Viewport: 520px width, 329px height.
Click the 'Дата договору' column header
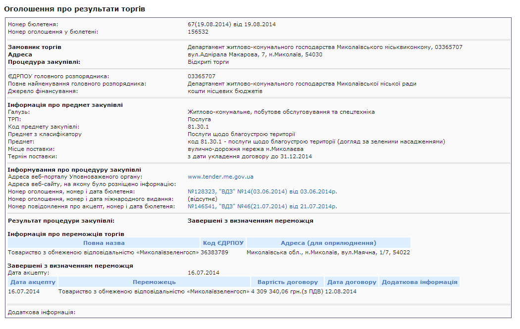click(352, 282)
